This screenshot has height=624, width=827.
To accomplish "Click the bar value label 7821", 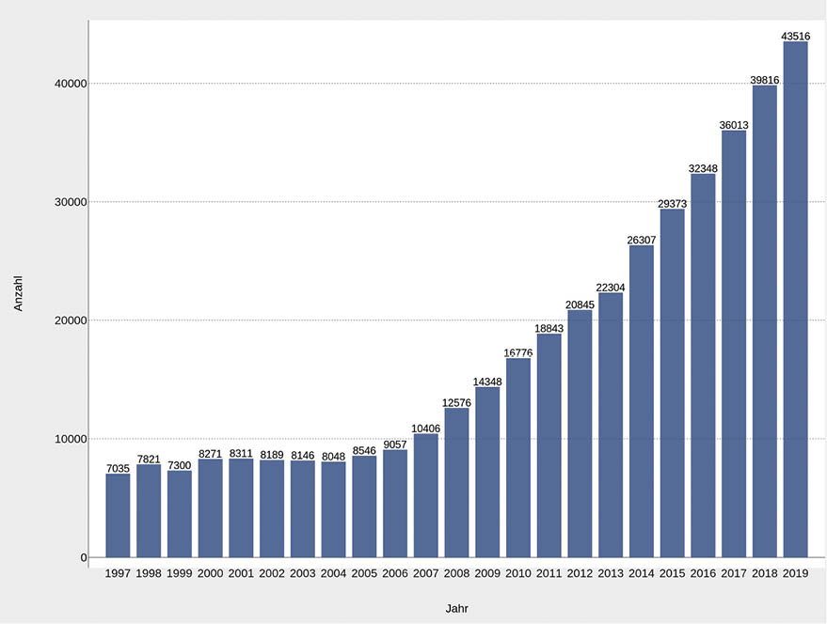I will [x=149, y=459].
